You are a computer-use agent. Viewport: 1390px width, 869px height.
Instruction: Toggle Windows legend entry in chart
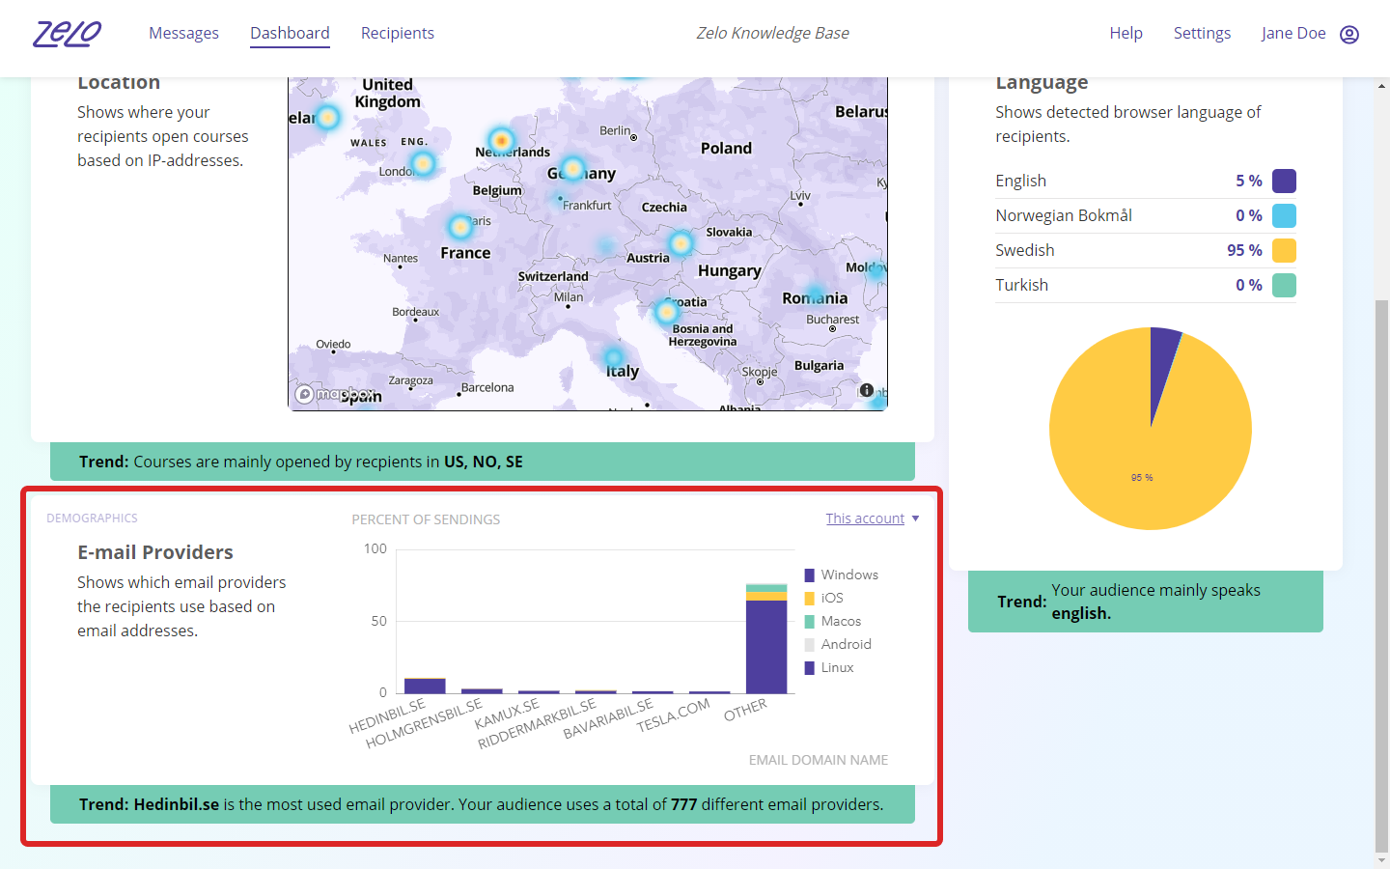[x=841, y=575]
